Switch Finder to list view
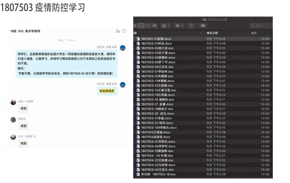The width and height of the screenshot is (290, 183). 142,26
